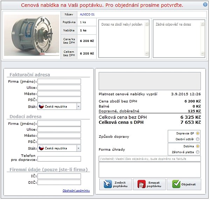Click the billing address PSČ field

coord(59,100)
